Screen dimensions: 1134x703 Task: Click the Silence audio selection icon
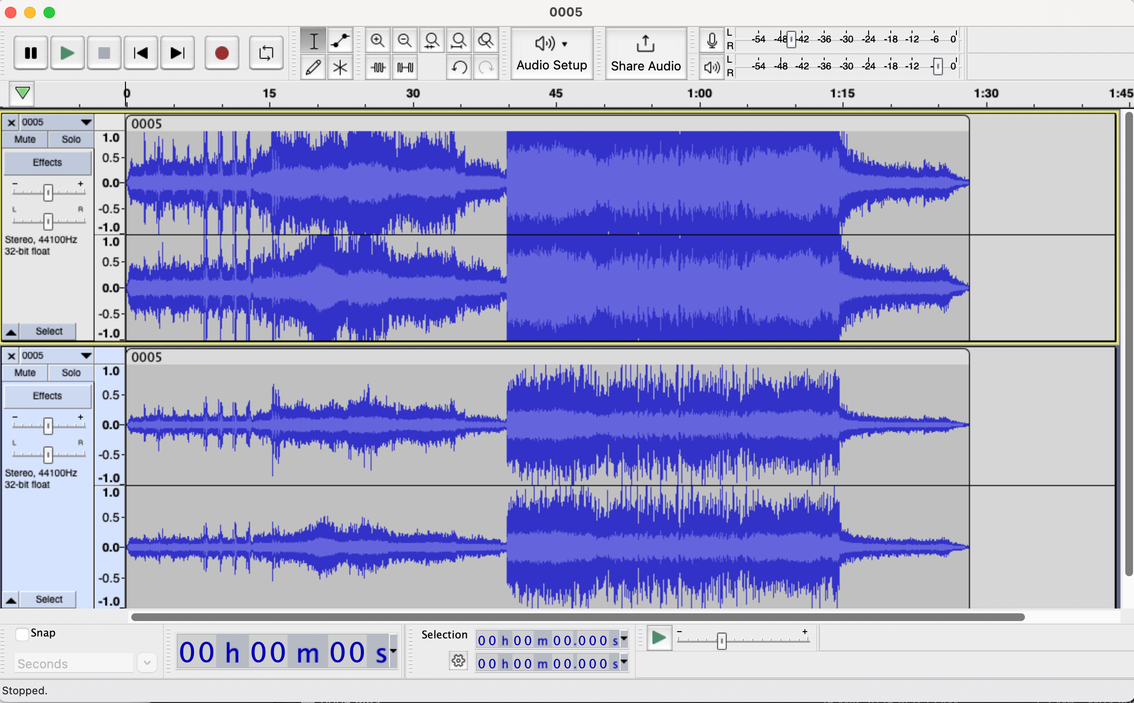[405, 68]
